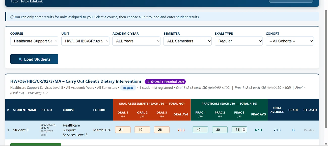This screenshot has width=328, height=146.
Task: Click the Pending release status
Action: pos(310,130)
